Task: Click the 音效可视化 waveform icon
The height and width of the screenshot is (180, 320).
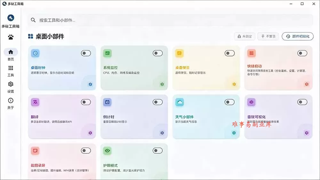Action: (252, 102)
